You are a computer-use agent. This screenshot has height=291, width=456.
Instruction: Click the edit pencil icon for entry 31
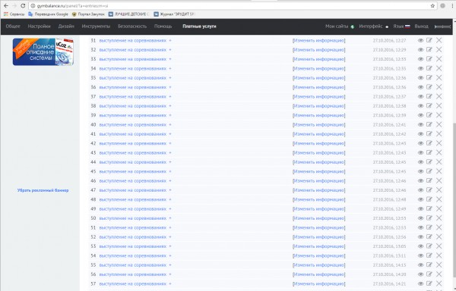click(429, 40)
